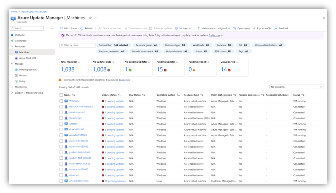Click the sidebar Search field
336x193 pixels.
tap(27, 28)
